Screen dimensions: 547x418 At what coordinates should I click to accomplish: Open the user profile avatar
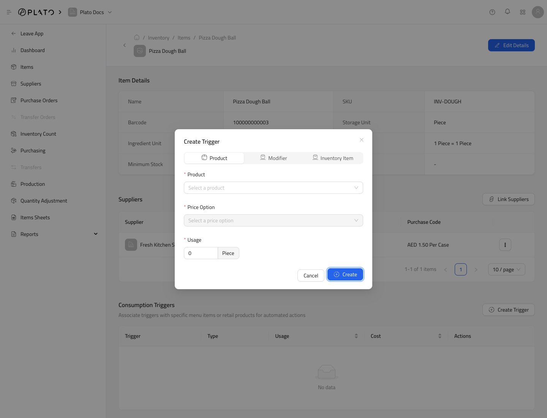click(x=538, y=12)
